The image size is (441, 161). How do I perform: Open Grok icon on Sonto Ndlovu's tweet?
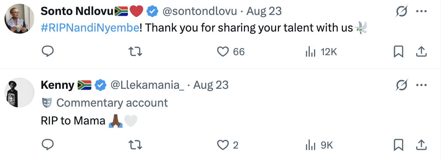tap(402, 12)
